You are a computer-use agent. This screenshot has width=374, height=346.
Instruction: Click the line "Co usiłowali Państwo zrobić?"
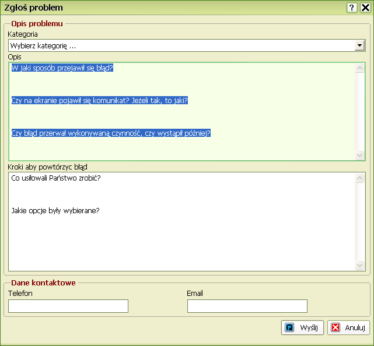[x=56, y=178]
